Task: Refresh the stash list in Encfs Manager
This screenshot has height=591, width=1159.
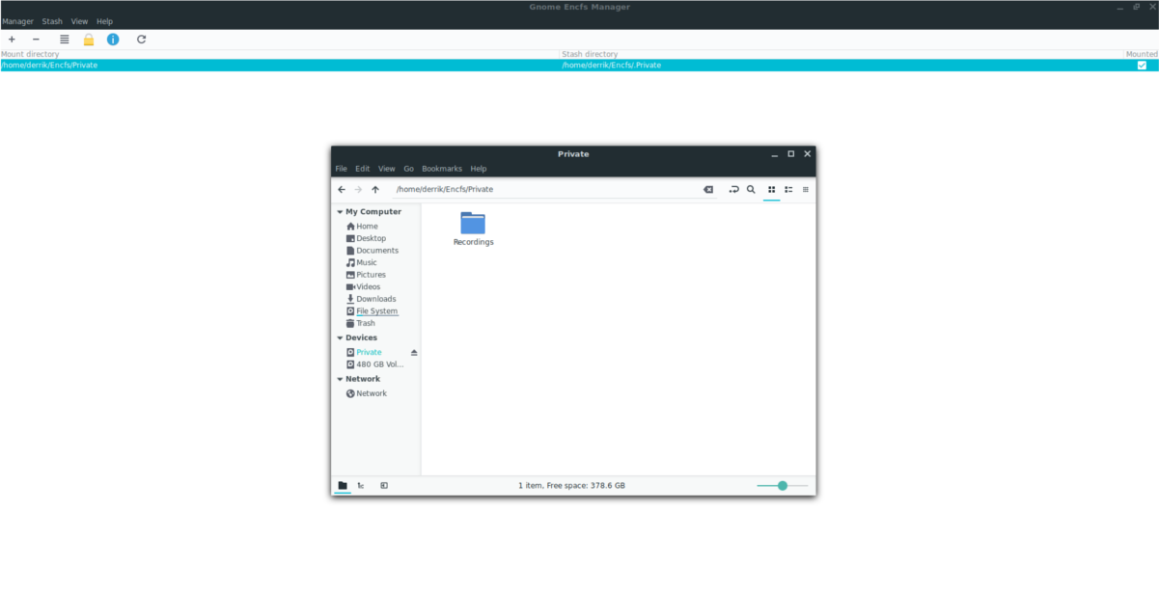Action: coord(142,40)
